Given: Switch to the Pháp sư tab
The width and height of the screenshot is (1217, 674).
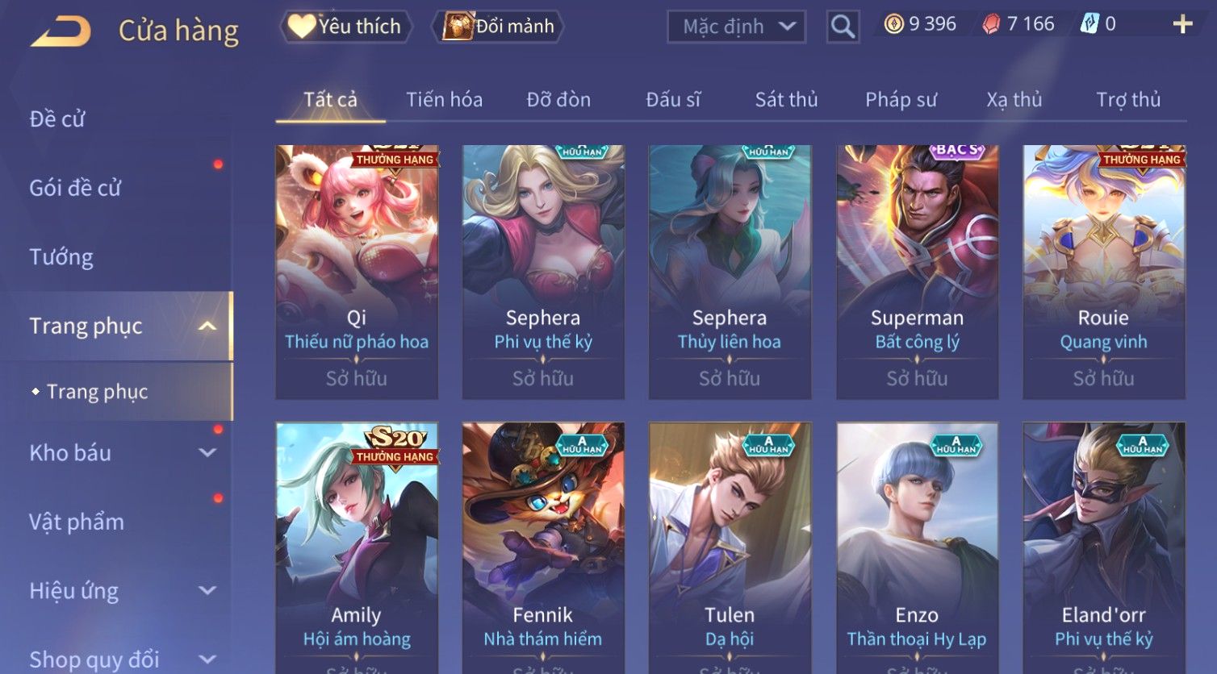Looking at the screenshot, I should pos(901,100).
